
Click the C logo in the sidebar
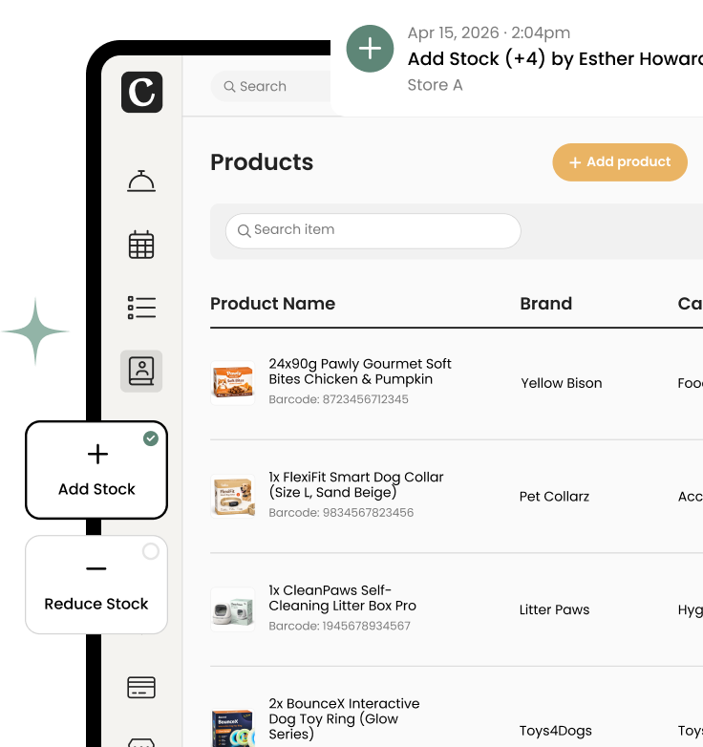click(141, 92)
